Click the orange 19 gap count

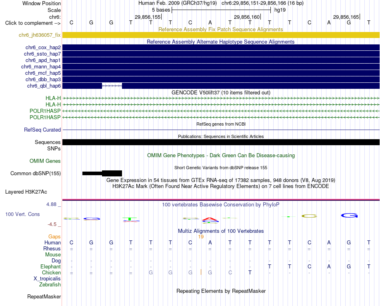[x=201, y=237]
